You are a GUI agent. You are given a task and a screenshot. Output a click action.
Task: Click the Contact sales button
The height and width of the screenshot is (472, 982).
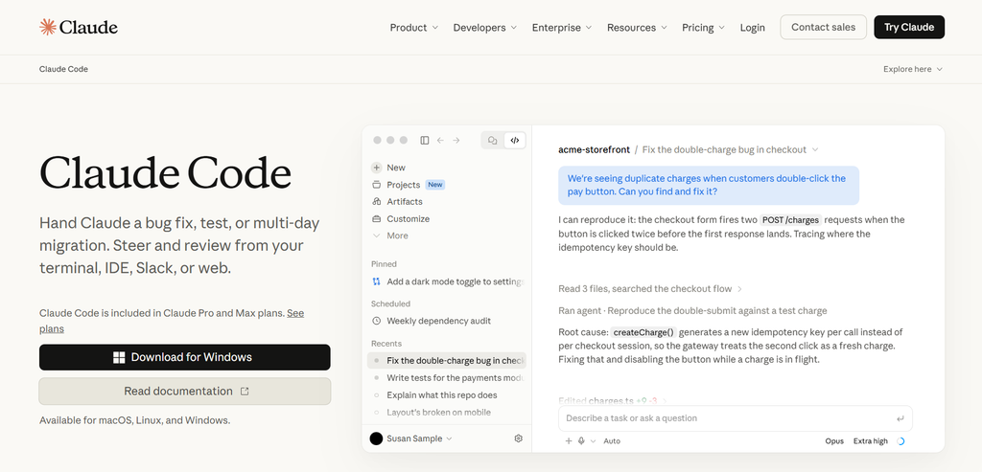(x=823, y=27)
